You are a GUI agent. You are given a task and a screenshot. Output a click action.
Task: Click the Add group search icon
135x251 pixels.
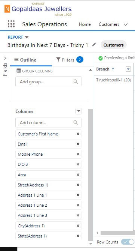coord(76,82)
